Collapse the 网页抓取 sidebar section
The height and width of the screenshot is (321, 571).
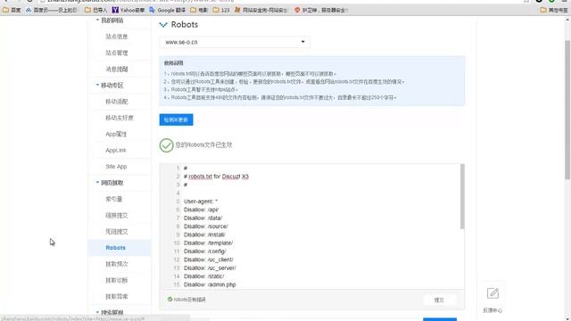coord(110,183)
